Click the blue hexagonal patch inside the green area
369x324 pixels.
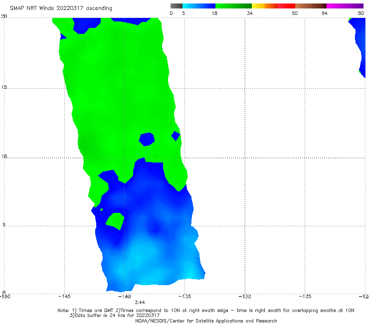coord(147,139)
